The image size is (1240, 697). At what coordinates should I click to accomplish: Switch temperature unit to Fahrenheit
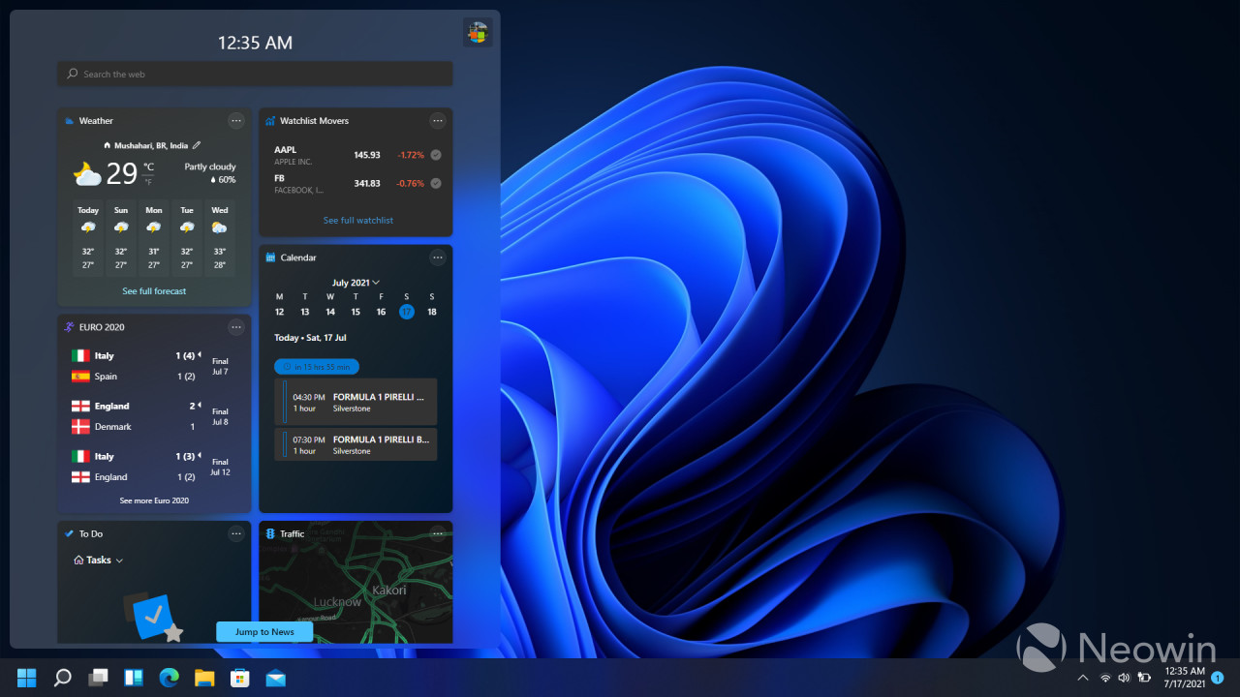pos(148,182)
